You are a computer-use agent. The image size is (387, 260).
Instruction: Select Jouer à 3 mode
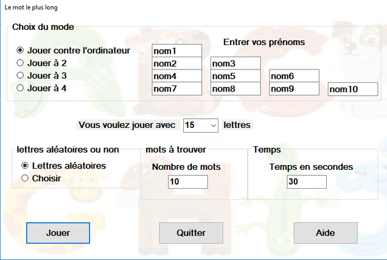pyautogui.click(x=41, y=76)
